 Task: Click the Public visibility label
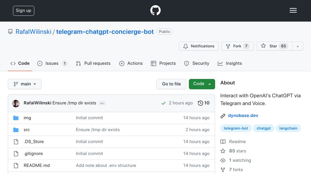(165, 32)
